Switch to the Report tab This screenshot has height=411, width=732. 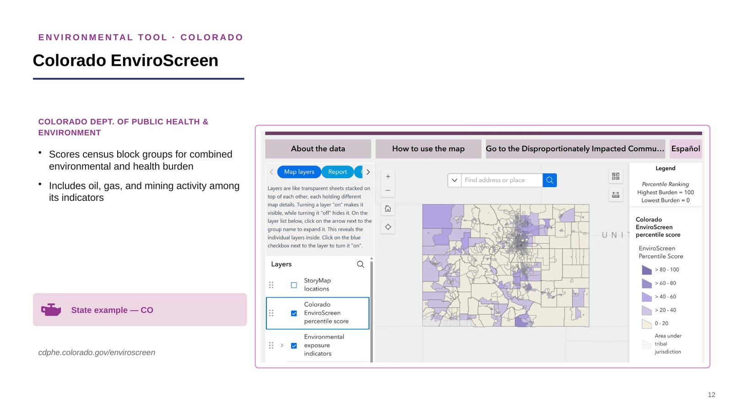[338, 172]
